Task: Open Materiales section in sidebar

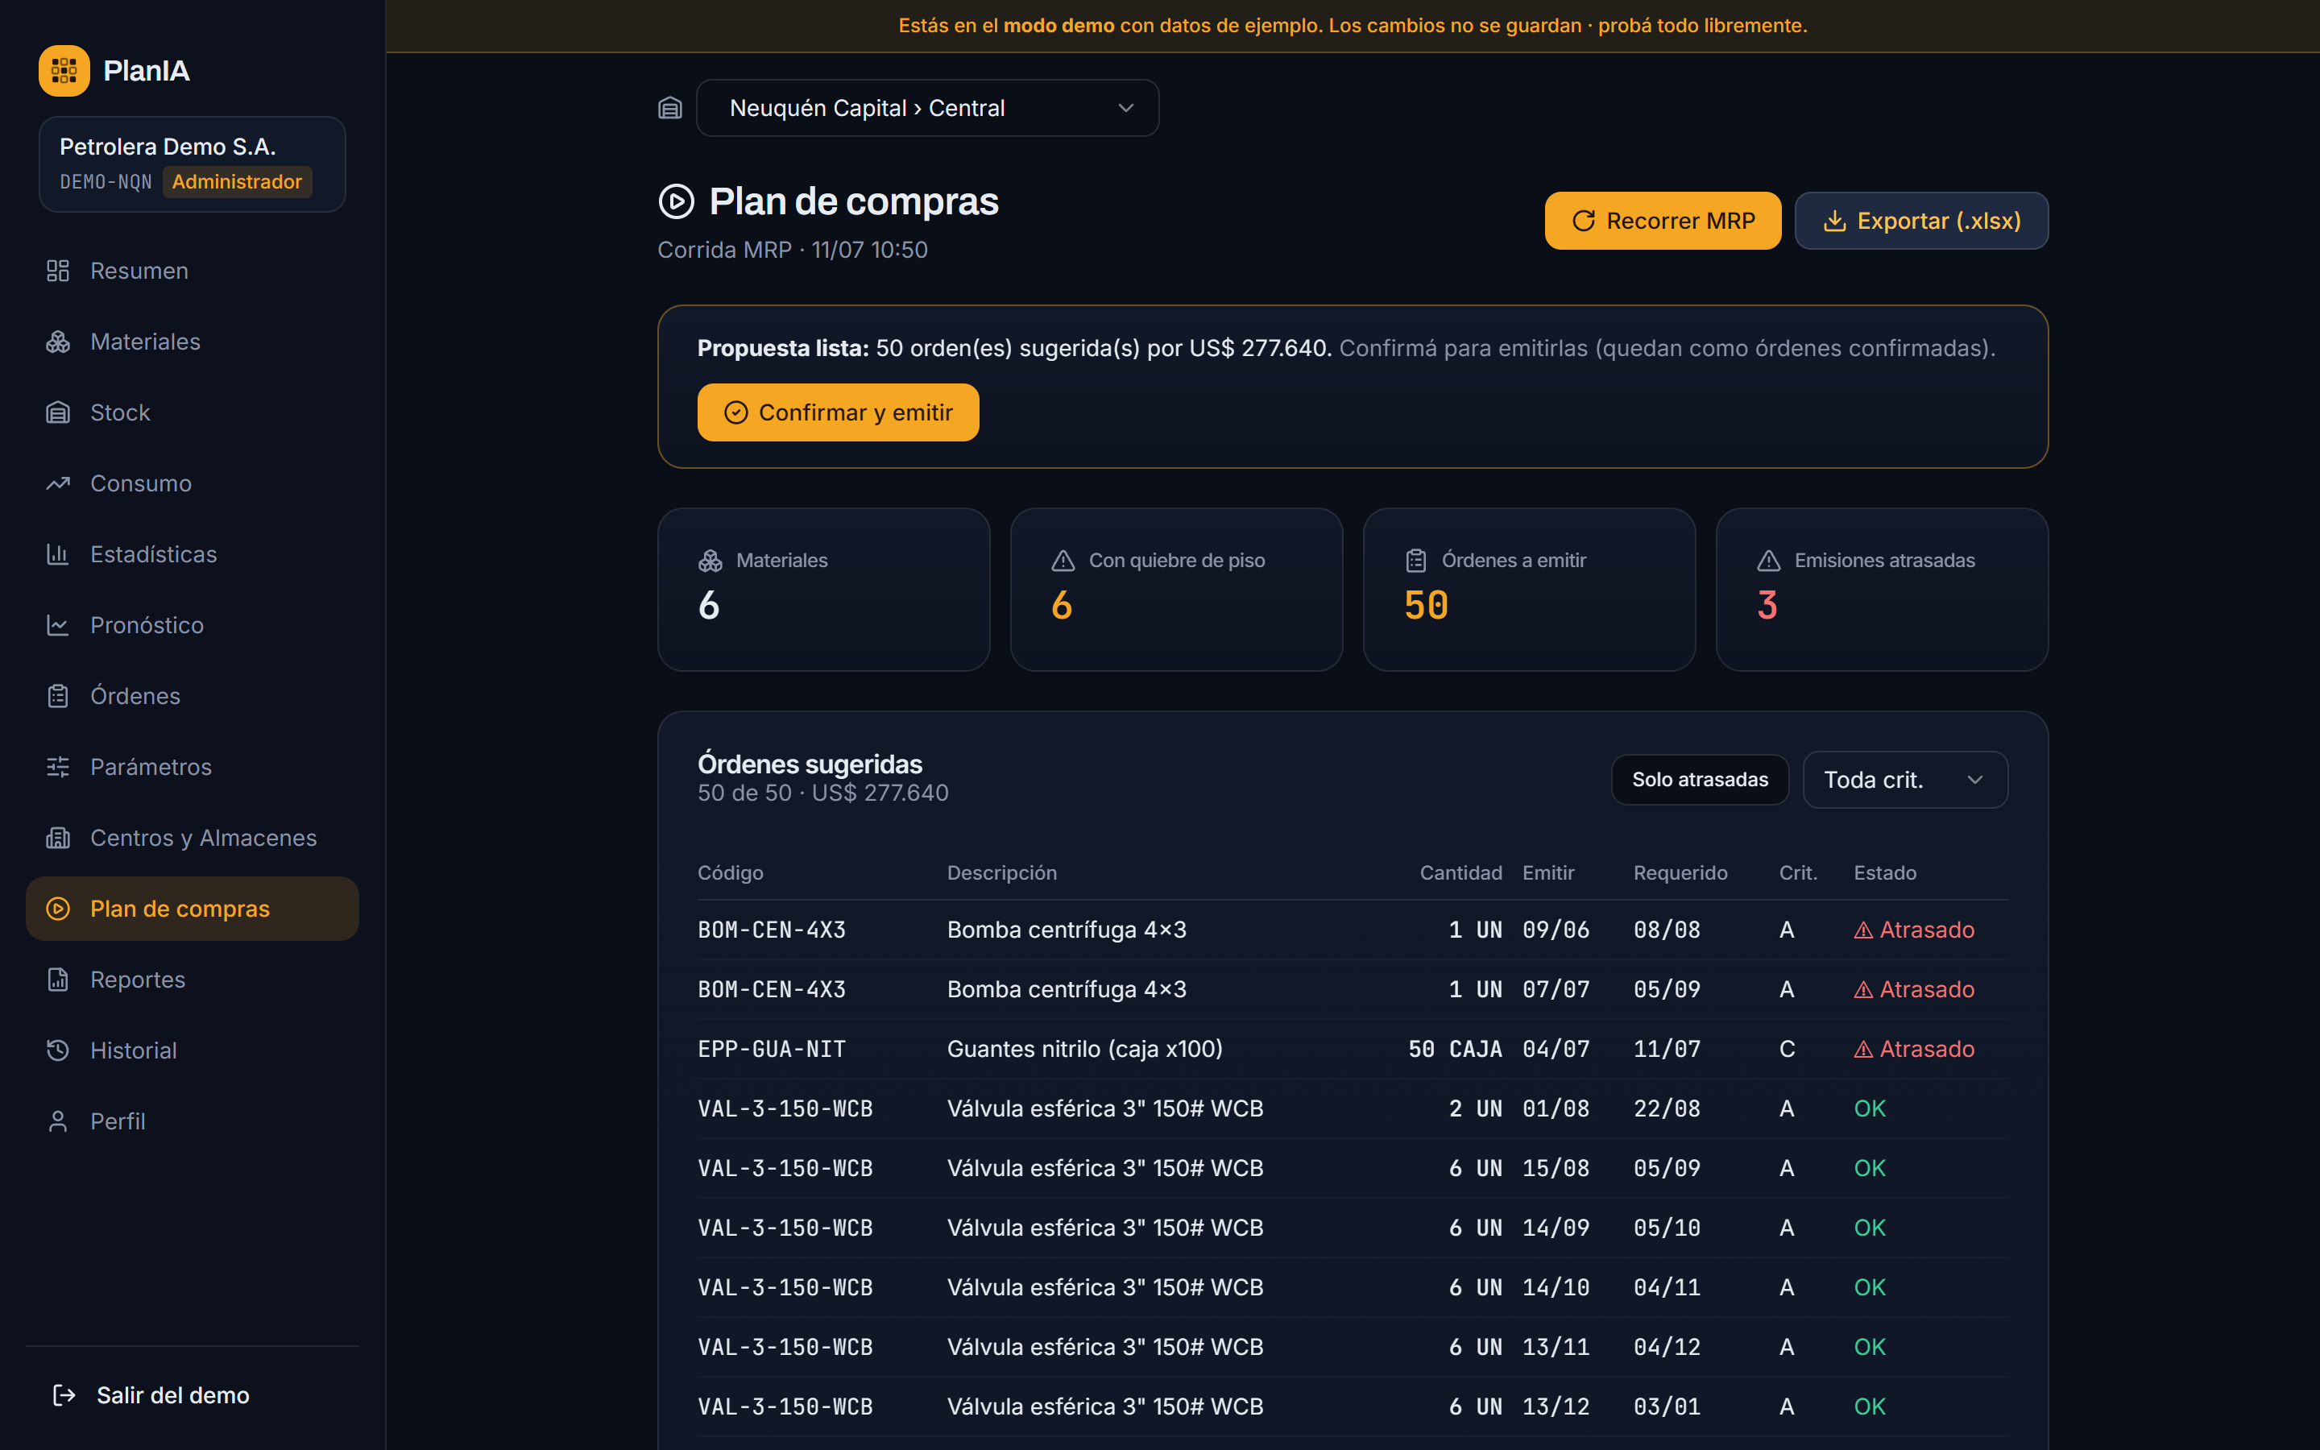Action: click(x=192, y=342)
